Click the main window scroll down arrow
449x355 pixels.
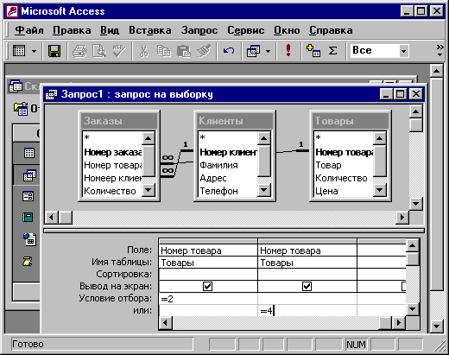point(437,326)
